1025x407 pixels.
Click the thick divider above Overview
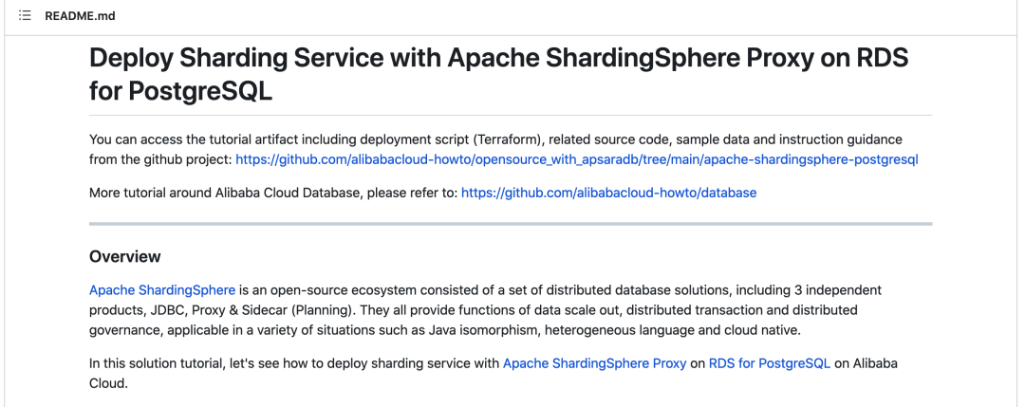[511, 224]
